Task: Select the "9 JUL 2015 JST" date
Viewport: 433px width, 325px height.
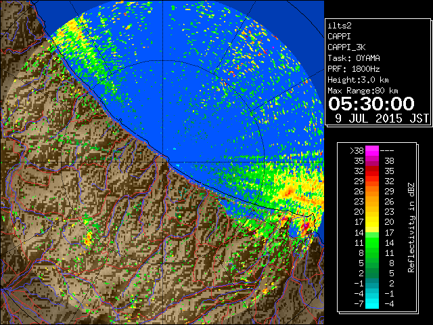Action: [382, 118]
